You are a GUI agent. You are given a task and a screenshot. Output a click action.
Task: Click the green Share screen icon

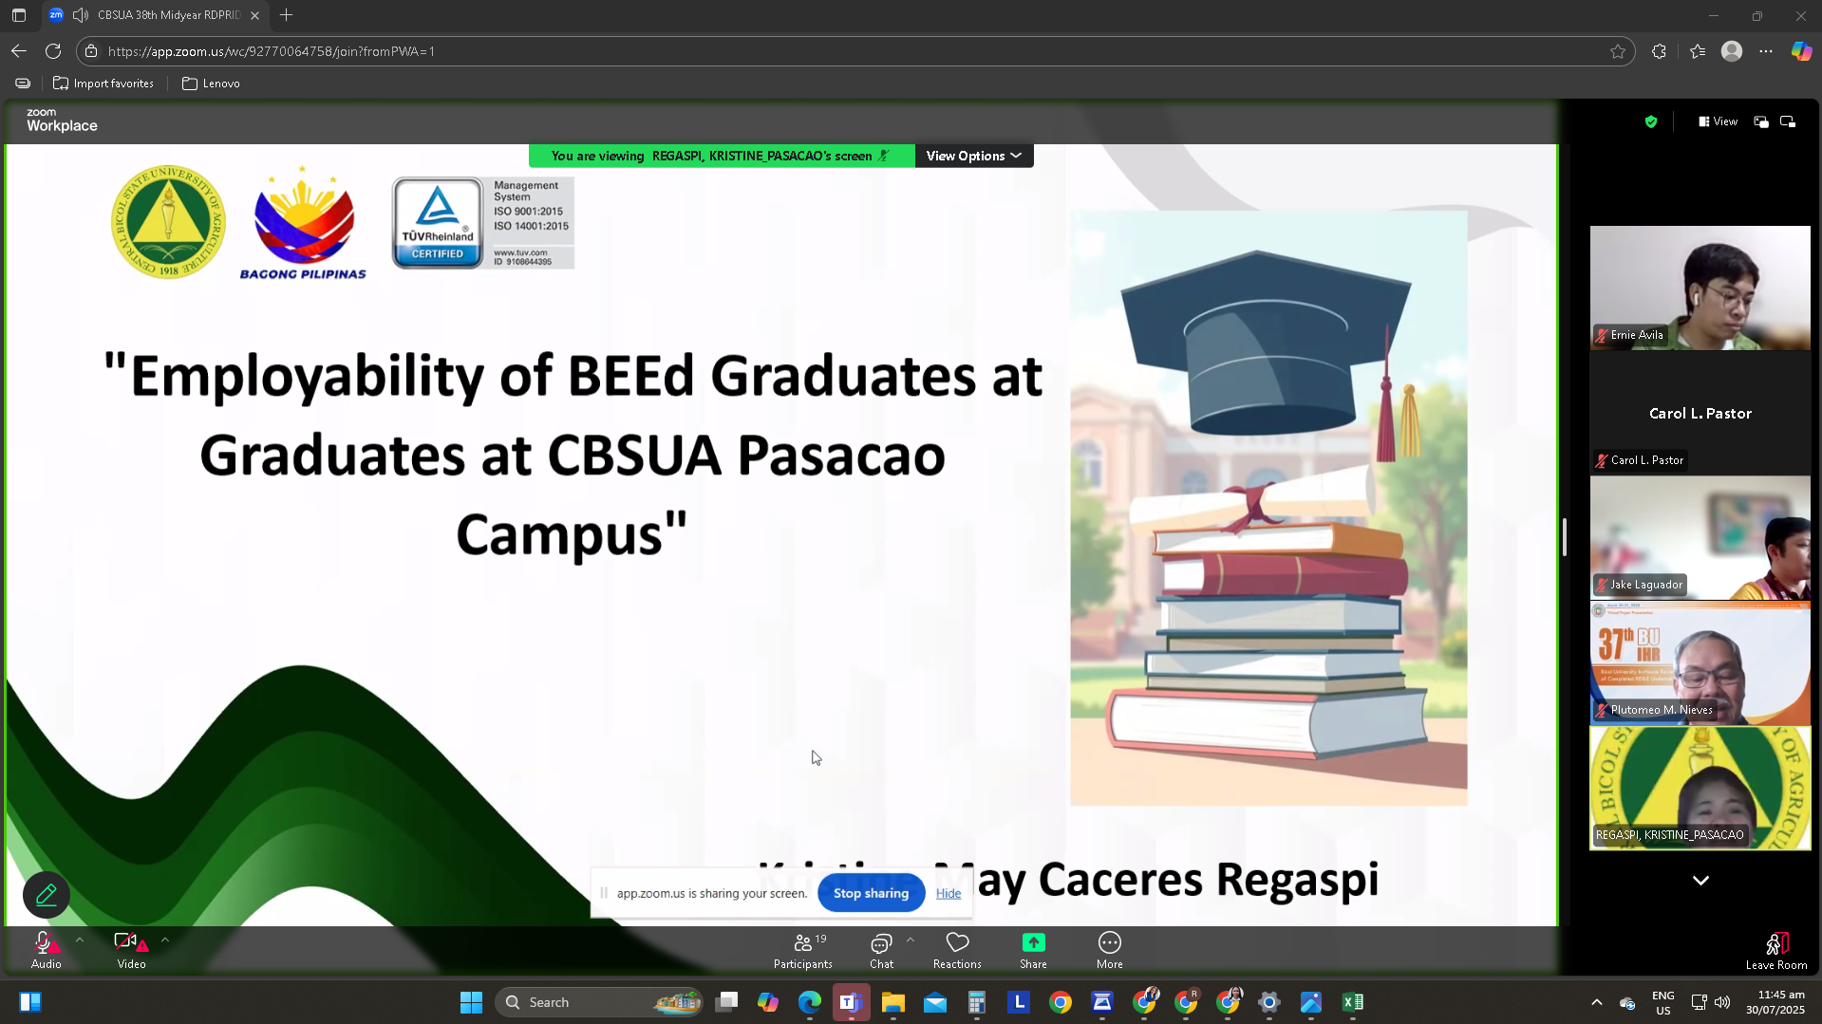click(x=1033, y=942)
